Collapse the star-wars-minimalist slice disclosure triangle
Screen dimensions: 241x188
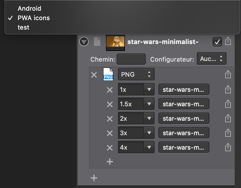[84, 41]
